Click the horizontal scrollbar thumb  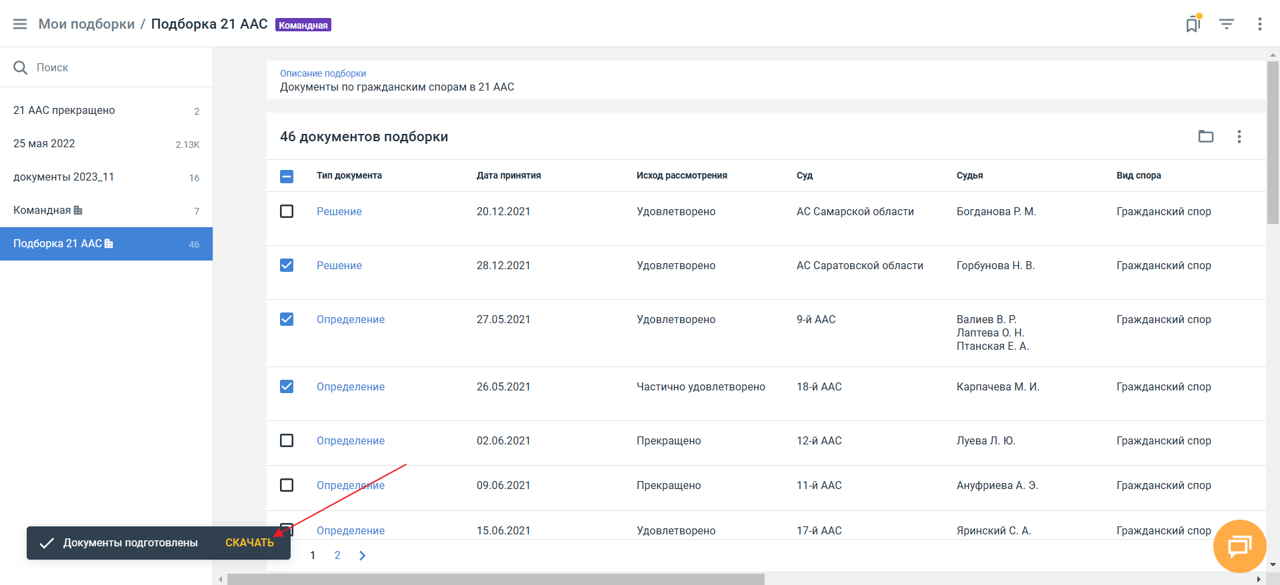[x=496, y=579]
